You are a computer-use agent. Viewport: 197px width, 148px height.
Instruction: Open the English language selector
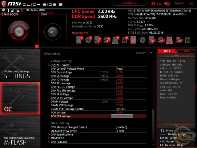click(179, 3)
